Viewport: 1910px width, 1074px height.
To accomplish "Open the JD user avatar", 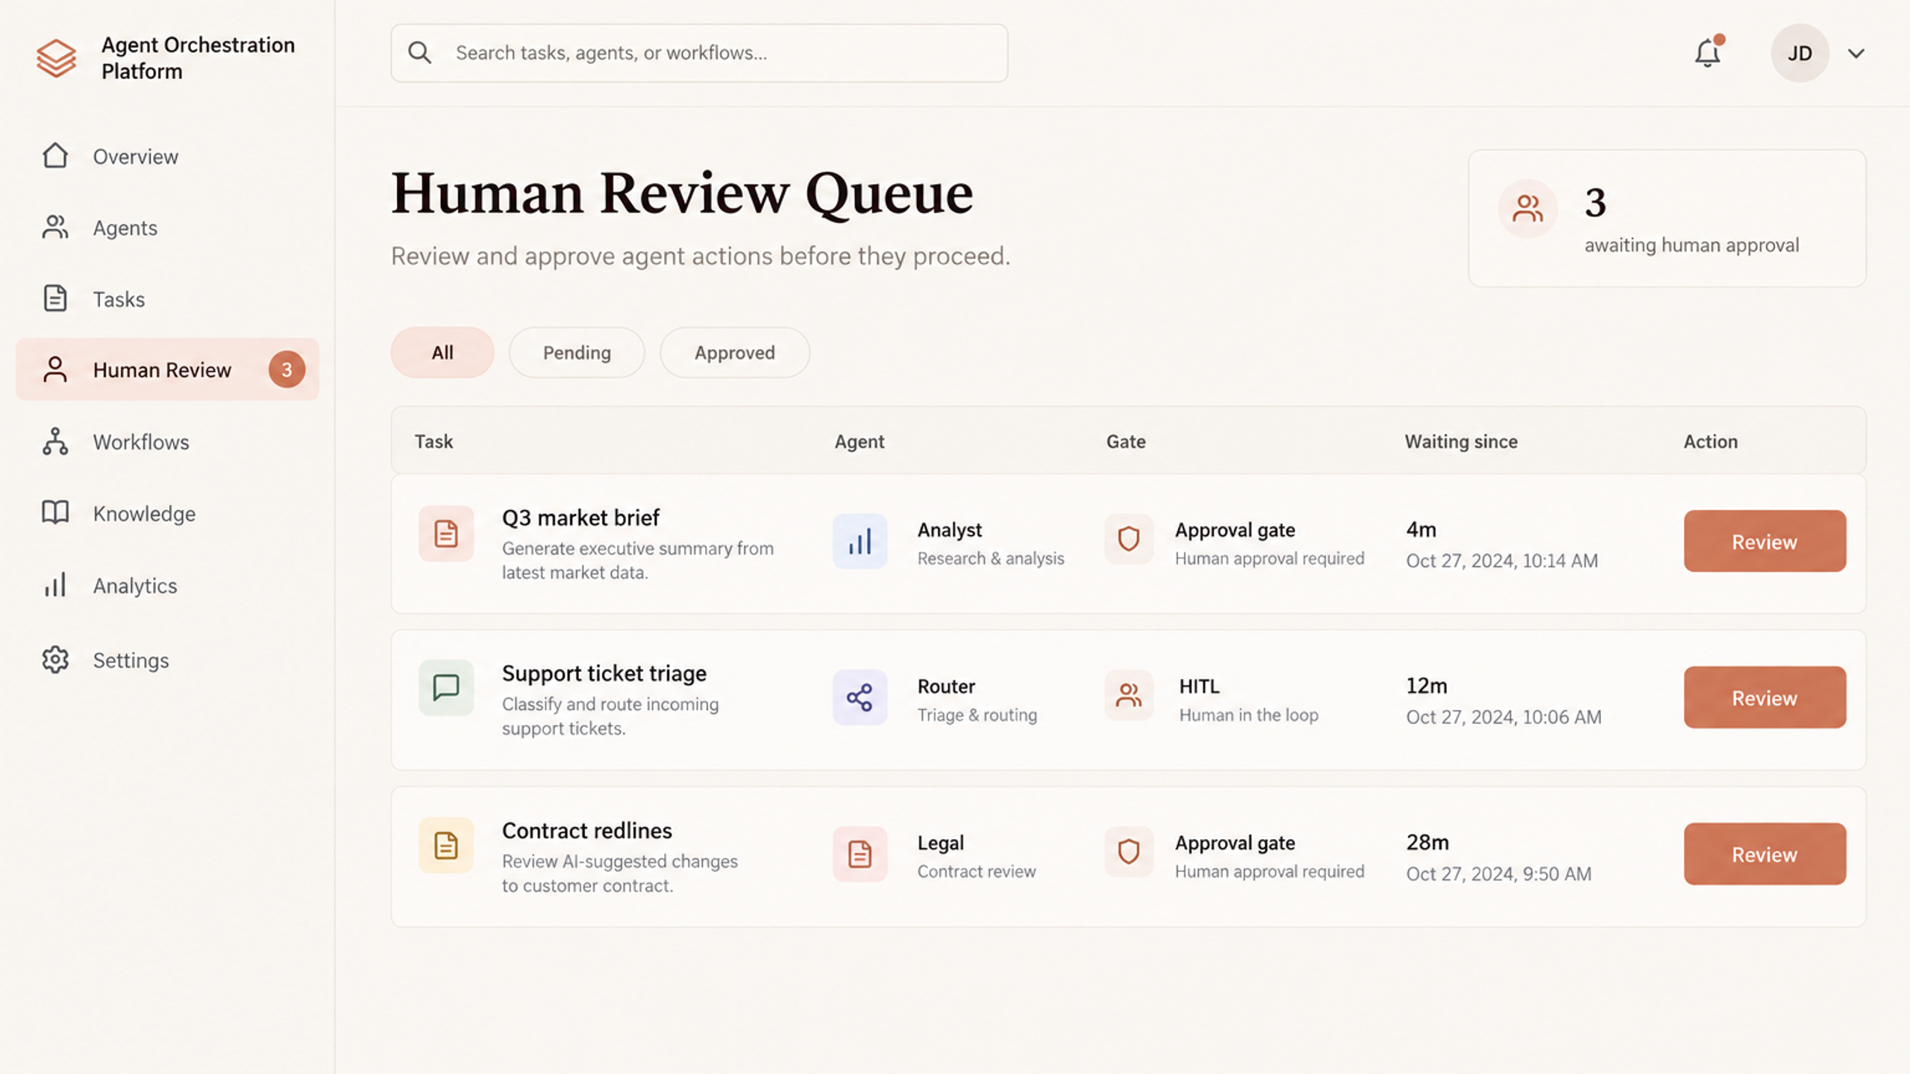I will coord(1800,53).
